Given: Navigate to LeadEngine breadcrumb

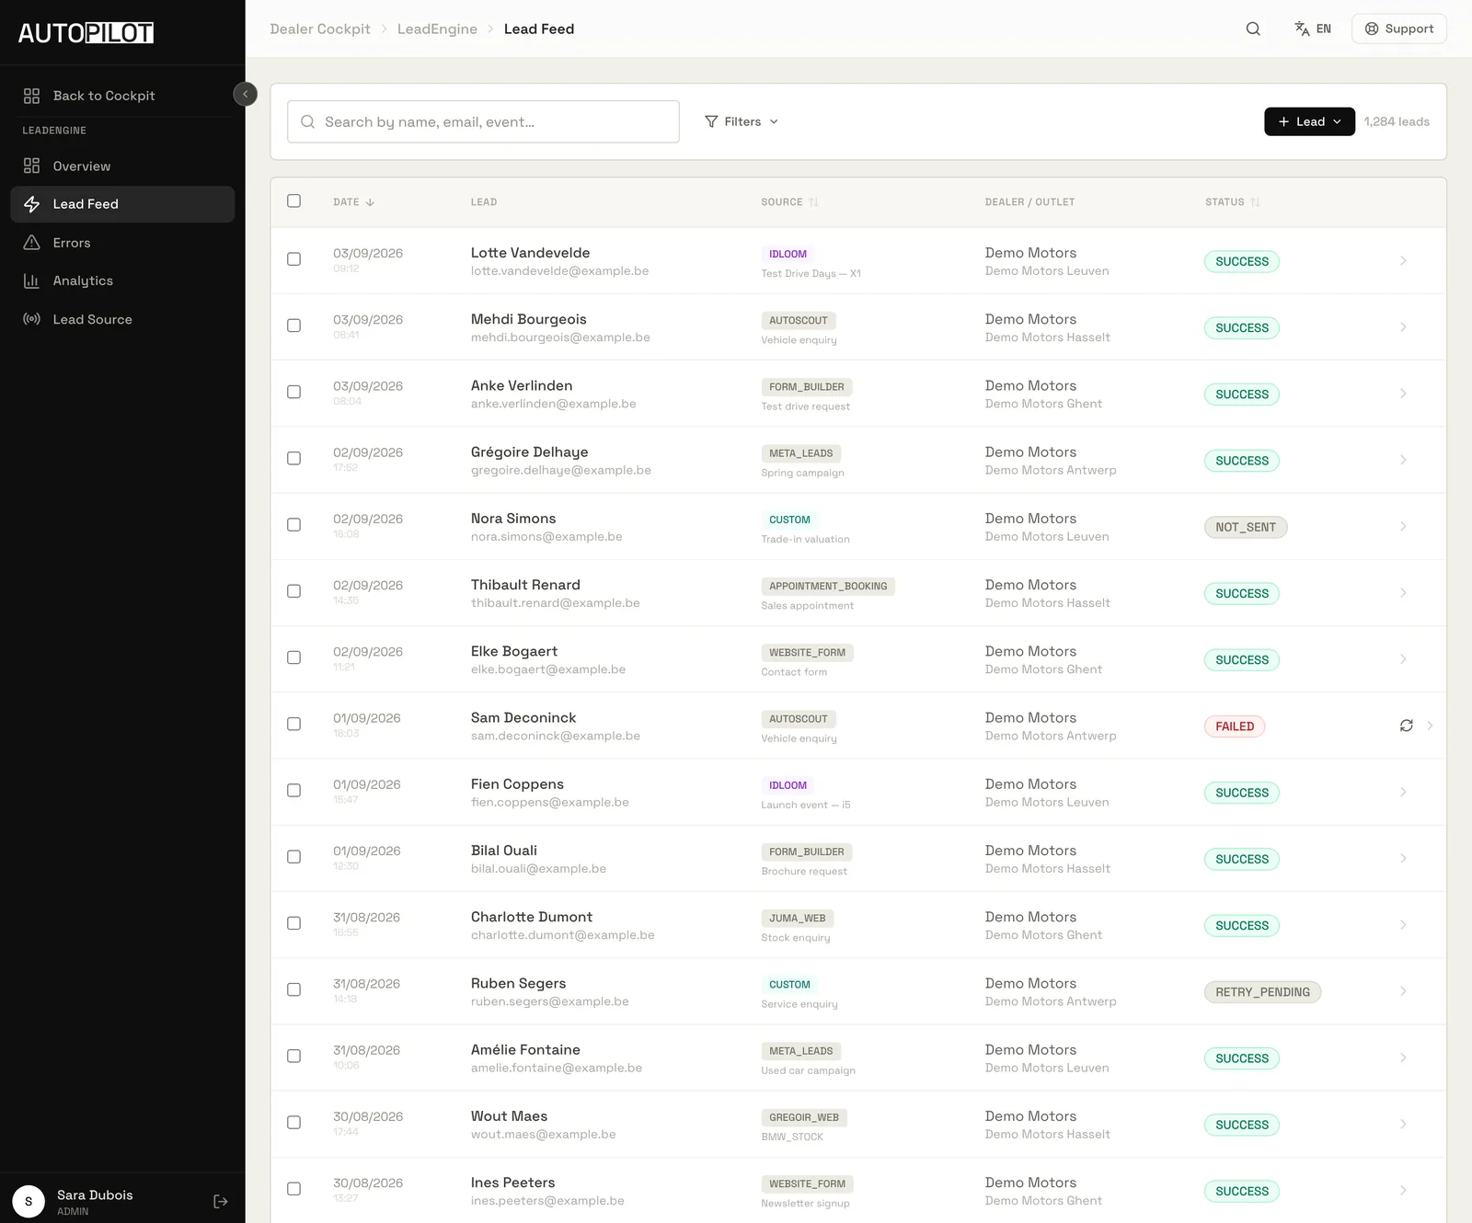Looking at the screenshot, I should pyautogui.click(x=437, y=29).
